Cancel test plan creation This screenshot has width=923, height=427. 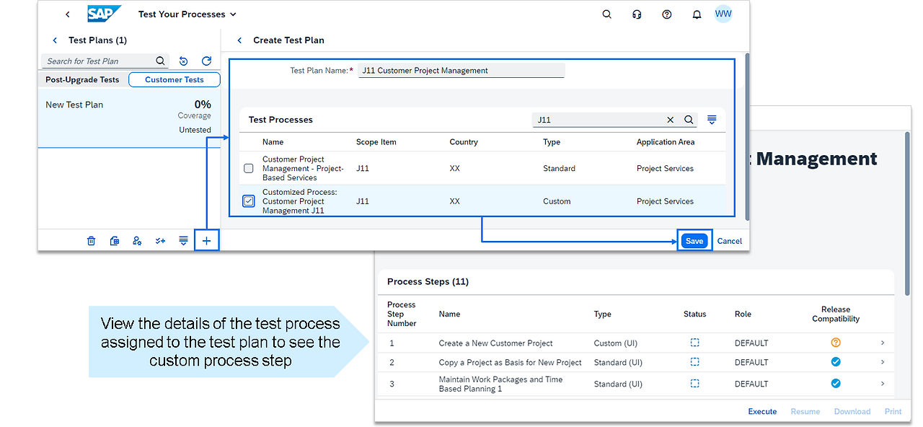point(730,241)
